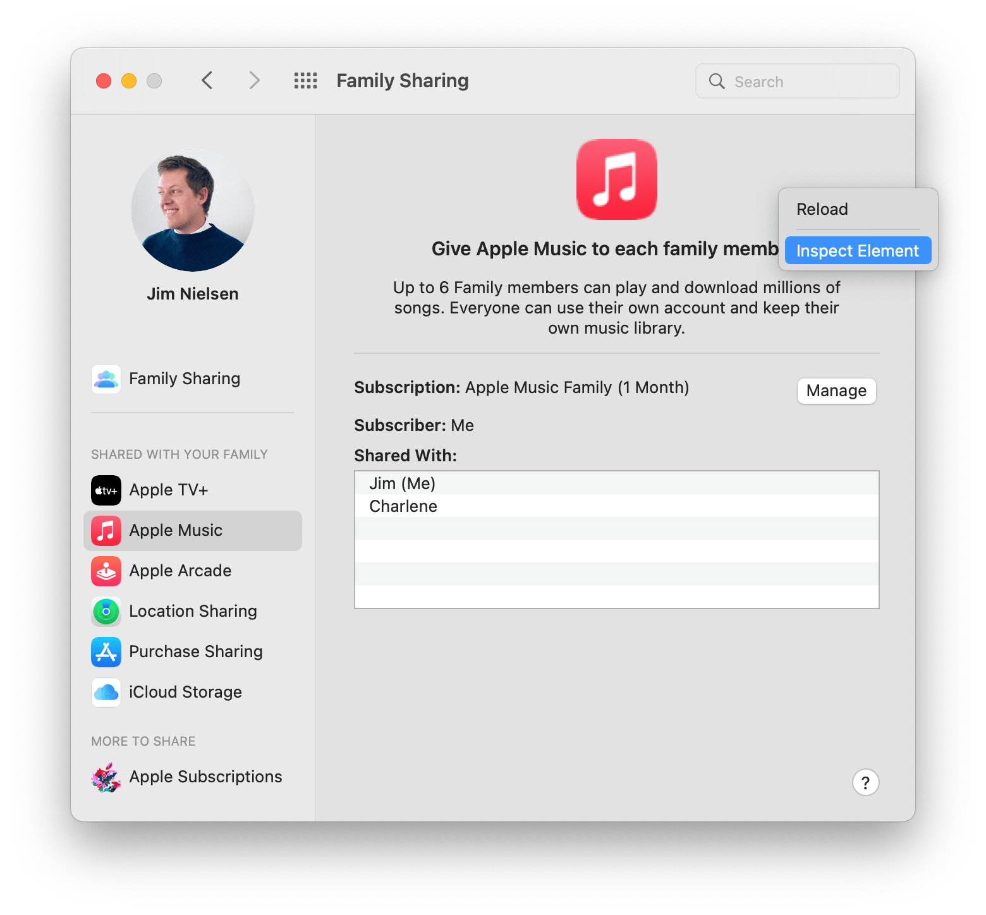
Task: Show all preferences via grid icon
Action: click(x=306, y=81)
